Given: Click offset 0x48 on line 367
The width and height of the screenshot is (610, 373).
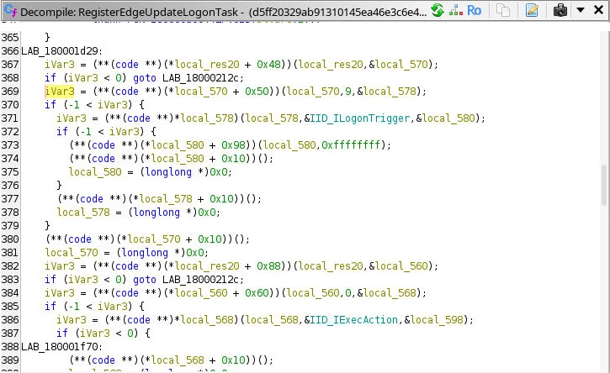Looking at the screenshot, I should (x=268, y=65).
